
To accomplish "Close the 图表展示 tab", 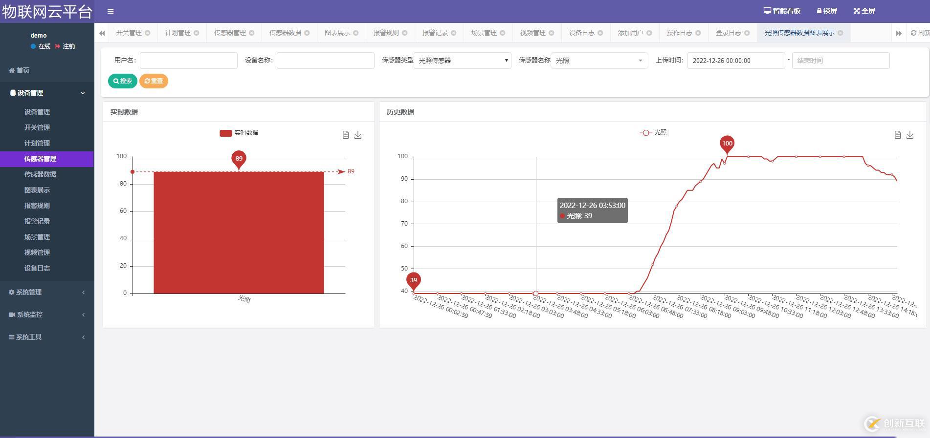I will [x=356, y=33].
